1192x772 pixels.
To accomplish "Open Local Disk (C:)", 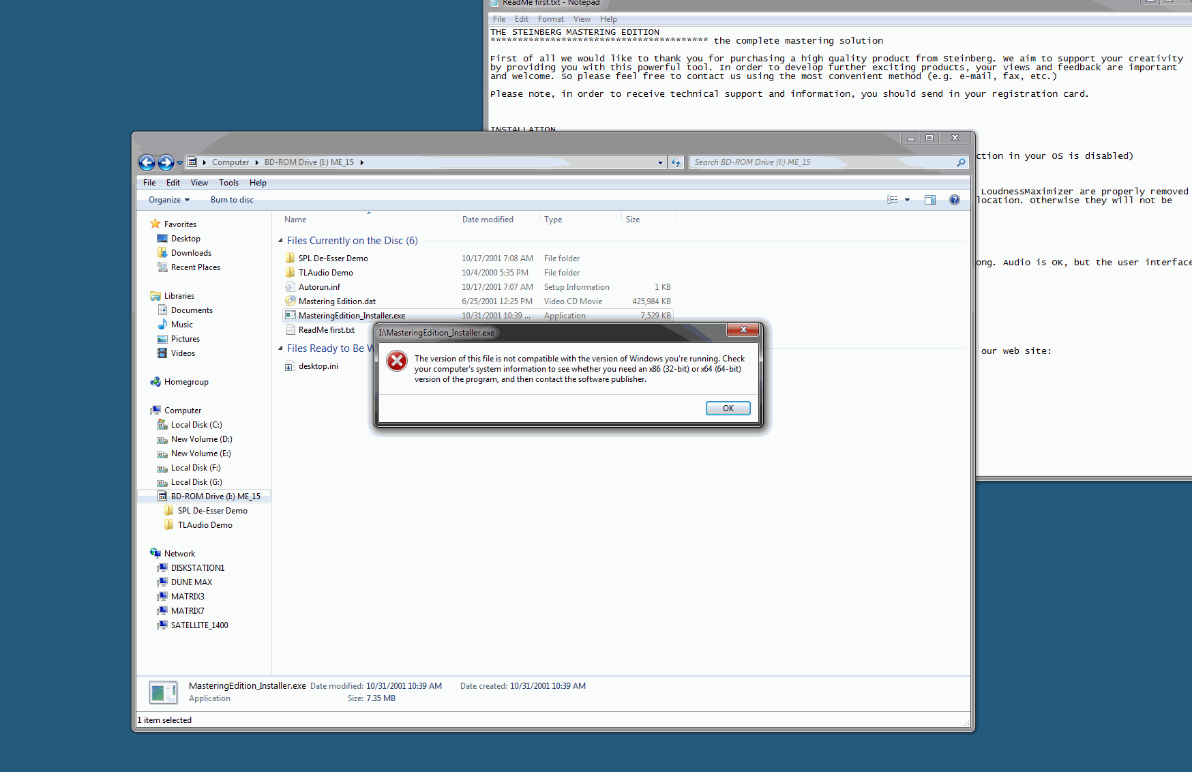I will coord(190,425).
